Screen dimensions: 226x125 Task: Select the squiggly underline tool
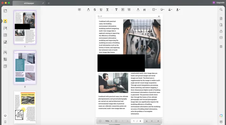107,10
